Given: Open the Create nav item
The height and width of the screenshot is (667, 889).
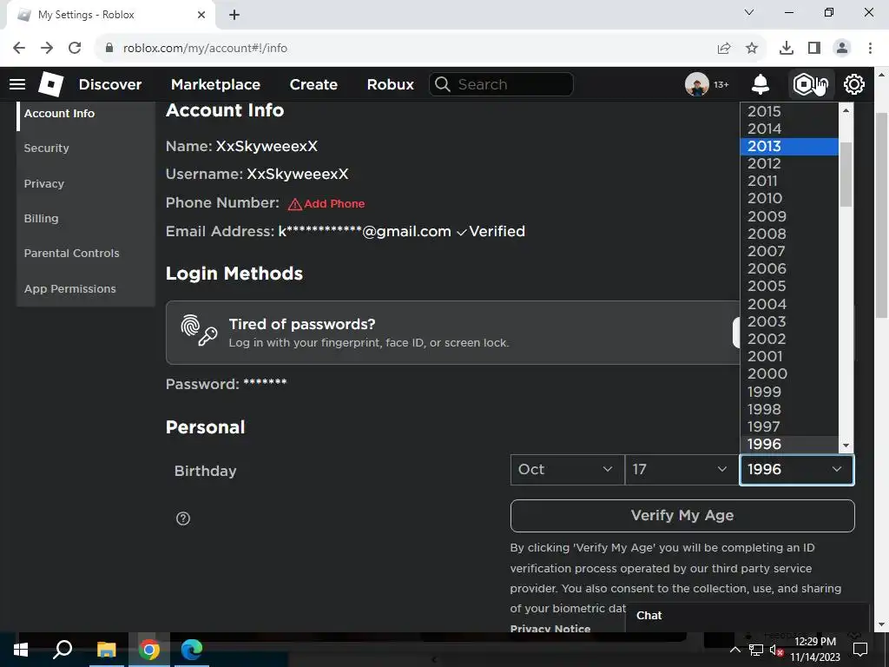Looking at the screenshot, I should point(313,84).
